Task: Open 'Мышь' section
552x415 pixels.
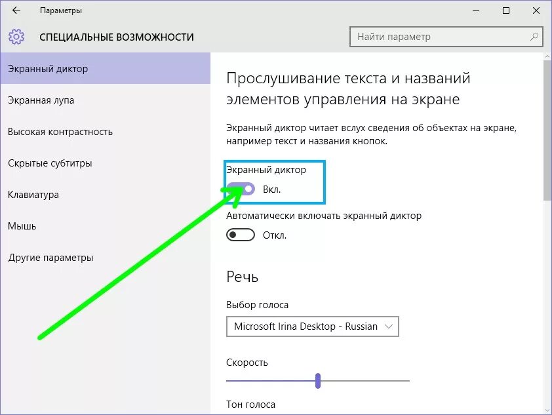Action: tap(106, 226)
